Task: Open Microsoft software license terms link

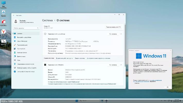Action: click(82, 84)
